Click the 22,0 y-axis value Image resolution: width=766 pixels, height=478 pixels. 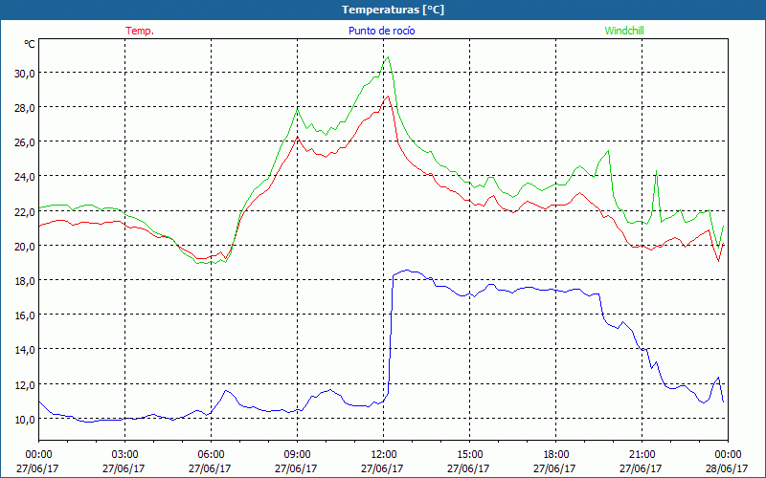pos(24,211)
